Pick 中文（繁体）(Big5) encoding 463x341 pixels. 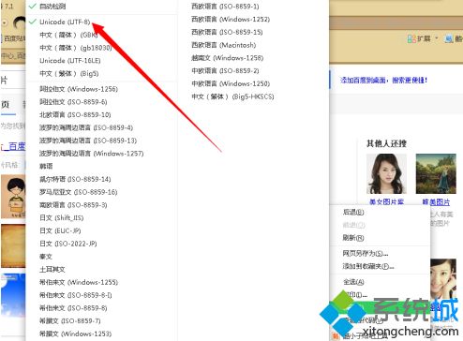click(69, 73)
